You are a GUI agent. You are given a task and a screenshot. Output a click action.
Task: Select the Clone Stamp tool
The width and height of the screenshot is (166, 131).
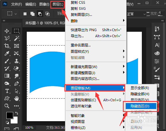pos(16,61)
